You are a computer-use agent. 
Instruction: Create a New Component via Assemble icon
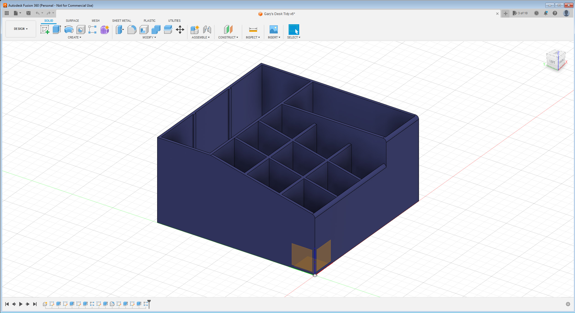tap(194, 29)
